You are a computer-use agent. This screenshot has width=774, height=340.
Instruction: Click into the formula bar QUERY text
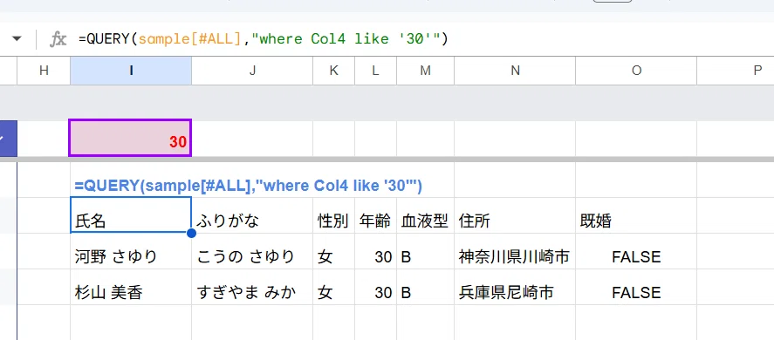[264, 38]
